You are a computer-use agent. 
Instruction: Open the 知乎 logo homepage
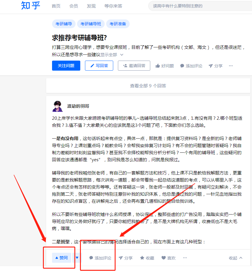[x=30, y=6]
